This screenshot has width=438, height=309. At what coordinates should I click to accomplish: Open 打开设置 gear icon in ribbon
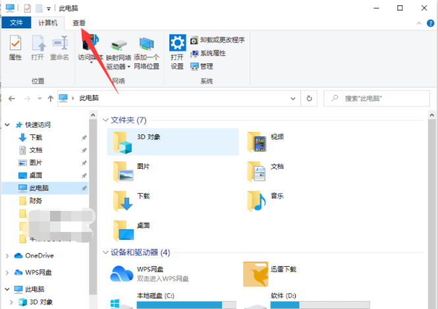coord(177,52)
